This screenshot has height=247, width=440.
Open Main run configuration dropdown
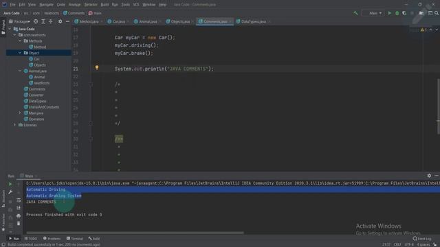pyautogui.click(x=373, y=13)
